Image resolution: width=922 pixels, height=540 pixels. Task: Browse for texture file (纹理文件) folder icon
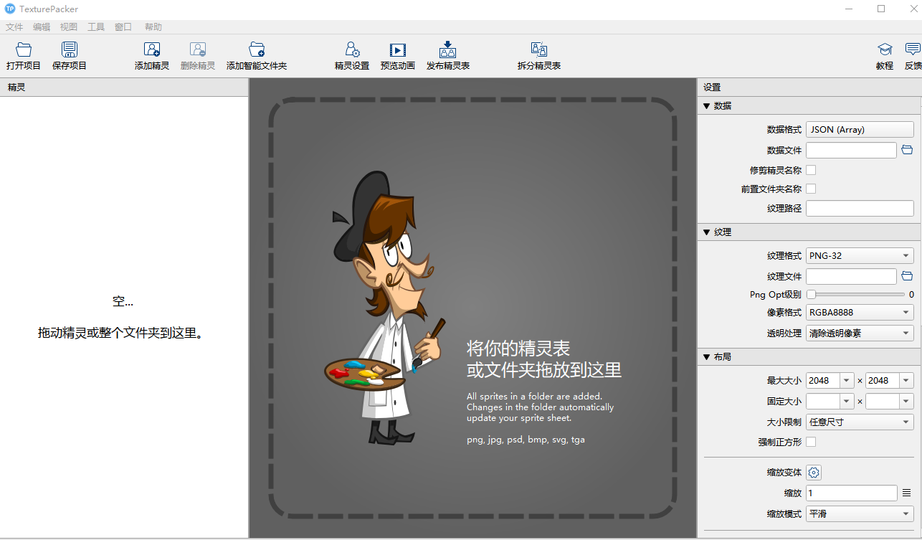907,276
